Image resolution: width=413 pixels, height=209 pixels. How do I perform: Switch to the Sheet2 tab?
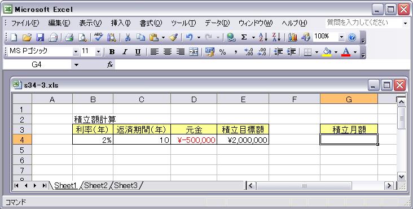96,185
